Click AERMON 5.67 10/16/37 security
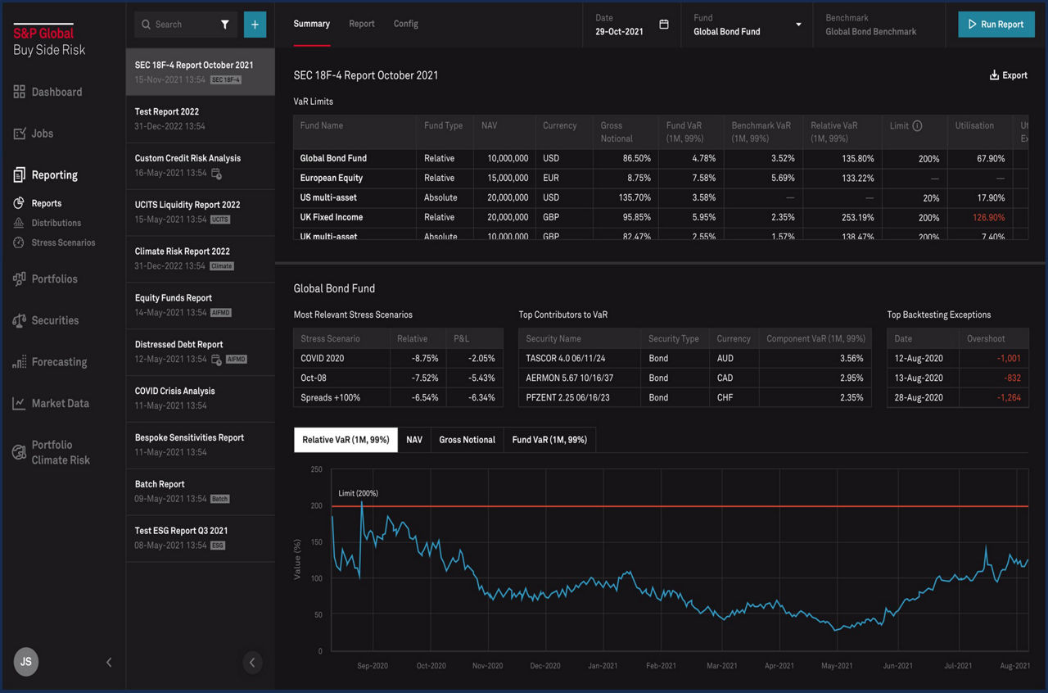This screenshot has width=1048, height=693. pos(569,378)
